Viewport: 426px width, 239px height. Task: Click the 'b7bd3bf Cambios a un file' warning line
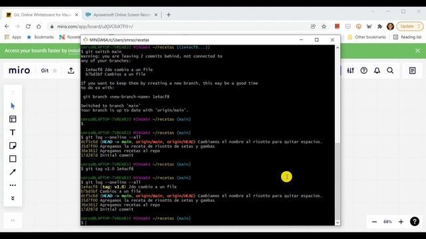pyautogui.click(x=115, y=74)
